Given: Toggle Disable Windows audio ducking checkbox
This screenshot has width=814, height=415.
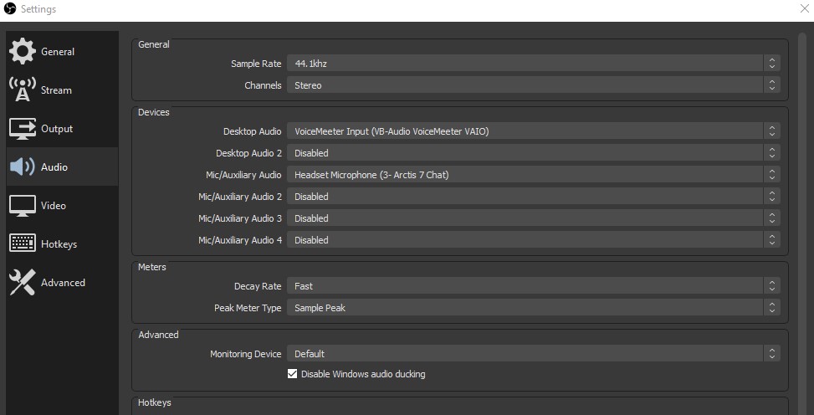Looking at the screenshot, I should [x=292, y=373].
